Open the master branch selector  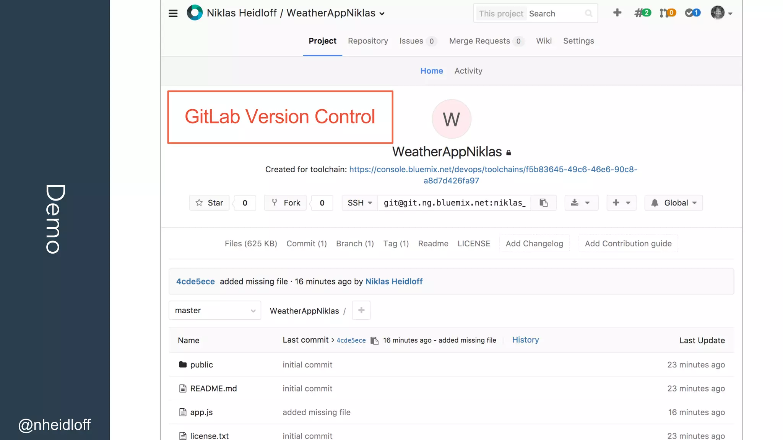click(215, 311)
